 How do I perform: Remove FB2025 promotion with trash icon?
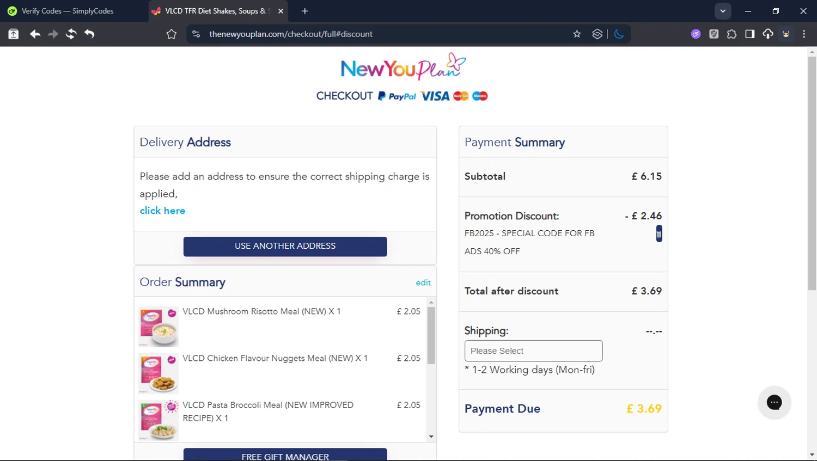659,233
